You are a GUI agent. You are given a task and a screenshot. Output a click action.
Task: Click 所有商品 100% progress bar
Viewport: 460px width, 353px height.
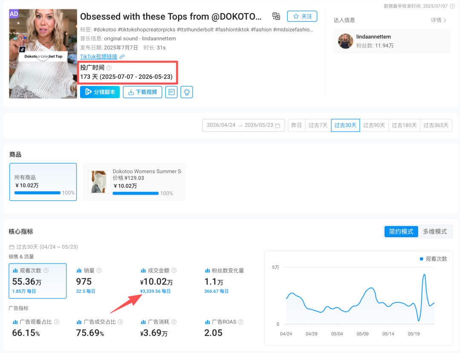(x=37, y=193)
